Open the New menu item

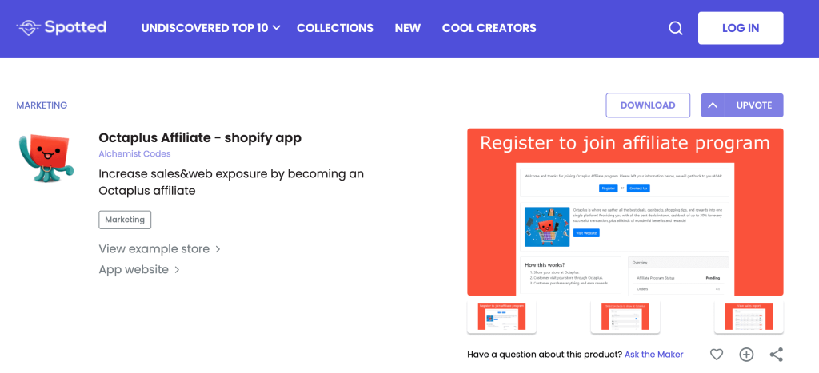tap(408, 28)
